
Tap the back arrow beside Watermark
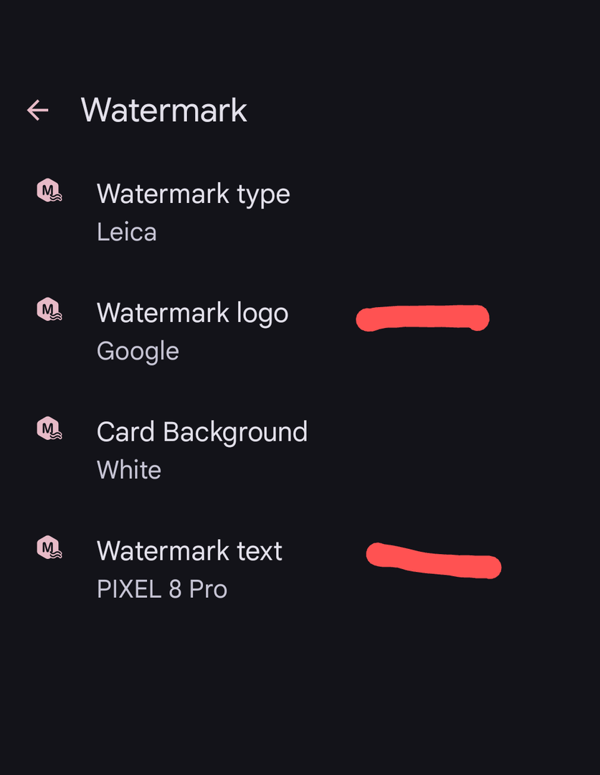coord(38,111)
